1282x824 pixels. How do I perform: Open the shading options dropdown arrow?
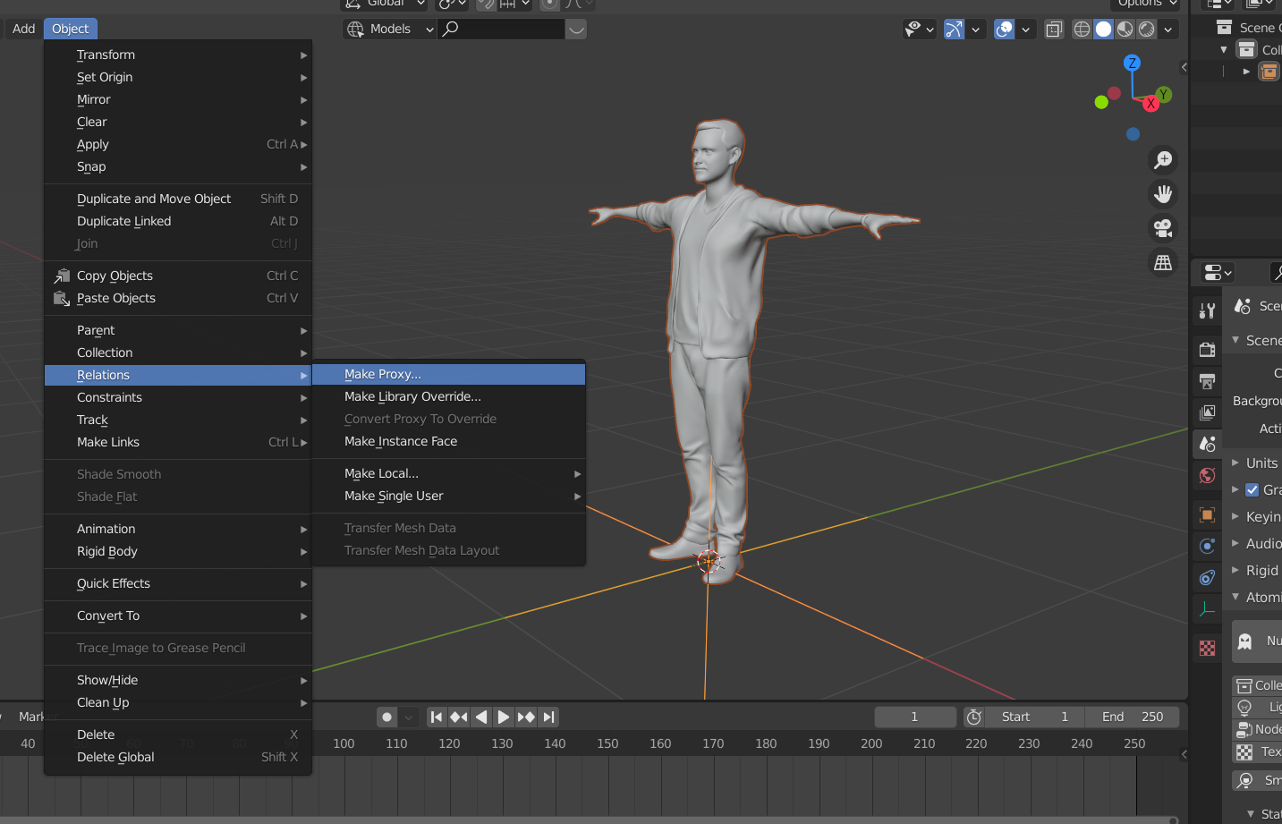click(x=1167, y=30)
